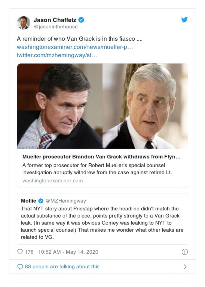The width and height of the screenshot is (205, 287).
Task: Click the speech bubble reply icon
Action: click(20, 267)
